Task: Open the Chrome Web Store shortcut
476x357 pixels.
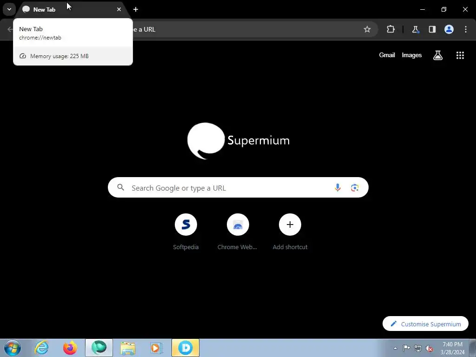Action: pyautogui.click(x=238, y=232)
